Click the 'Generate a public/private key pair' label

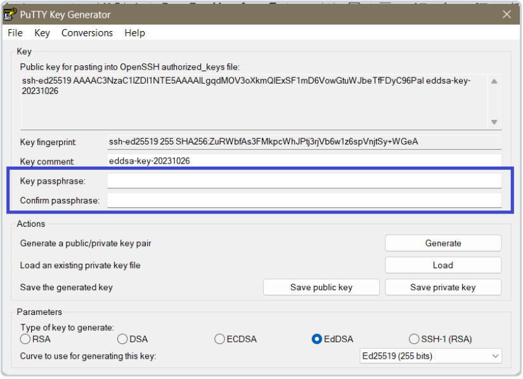tap(86, 243)
